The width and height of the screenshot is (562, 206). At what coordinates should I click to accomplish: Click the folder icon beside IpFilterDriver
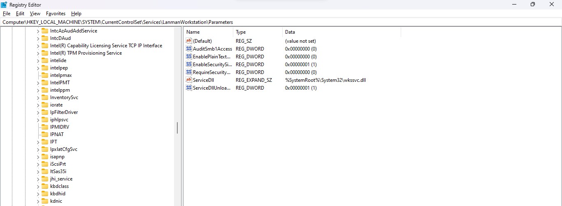pos(45,112)
